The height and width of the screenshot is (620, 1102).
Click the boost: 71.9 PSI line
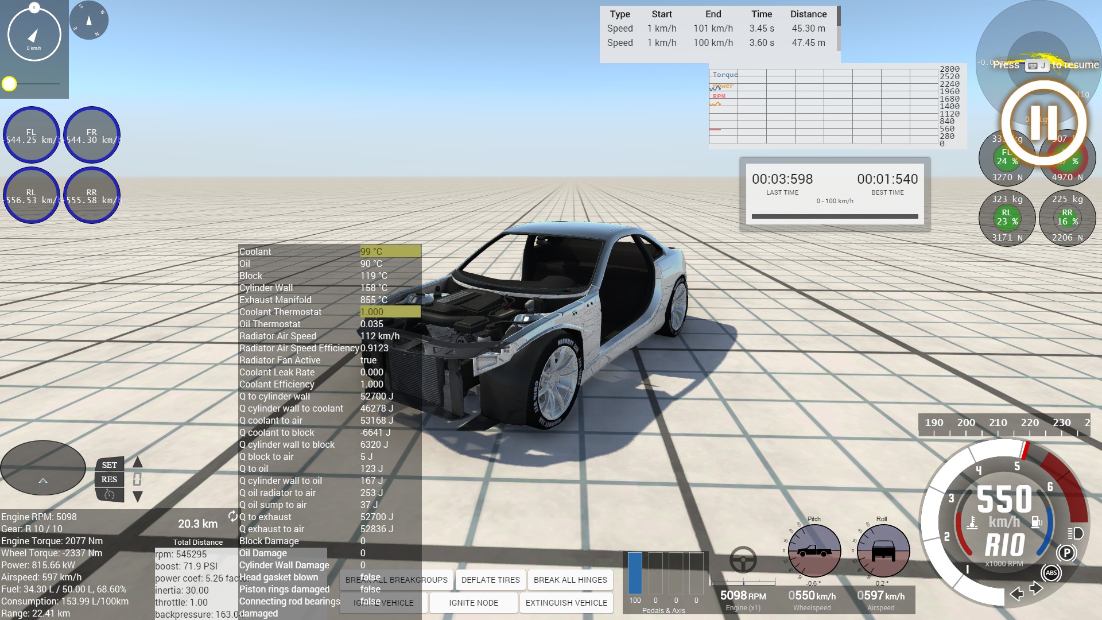pyautogui.click(x=187, y=566)
